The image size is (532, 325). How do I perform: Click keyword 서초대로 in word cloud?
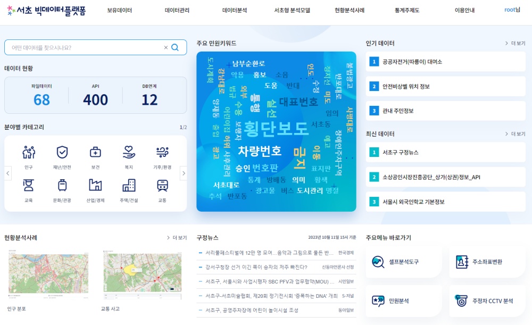click(226, 185)
